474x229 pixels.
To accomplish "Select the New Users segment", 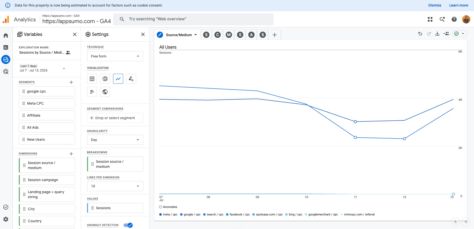I will (x=47, y=139).
